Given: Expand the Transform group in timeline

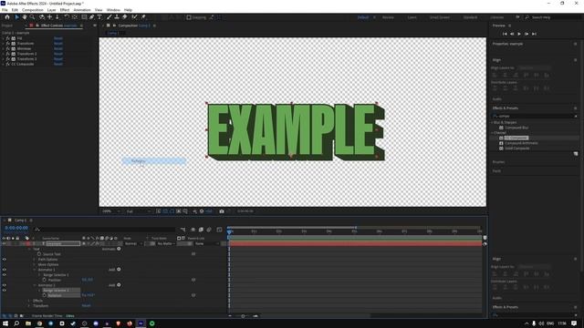Looking at the screenshot, I should [x=29, y=306].
